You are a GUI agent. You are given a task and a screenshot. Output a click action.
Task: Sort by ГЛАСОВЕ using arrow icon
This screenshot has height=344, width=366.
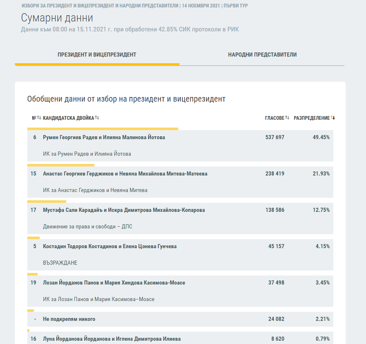pyautogui.click(x=287, y=118)
